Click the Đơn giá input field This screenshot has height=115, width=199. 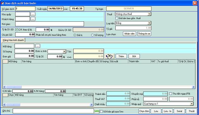tap(24, 56)
